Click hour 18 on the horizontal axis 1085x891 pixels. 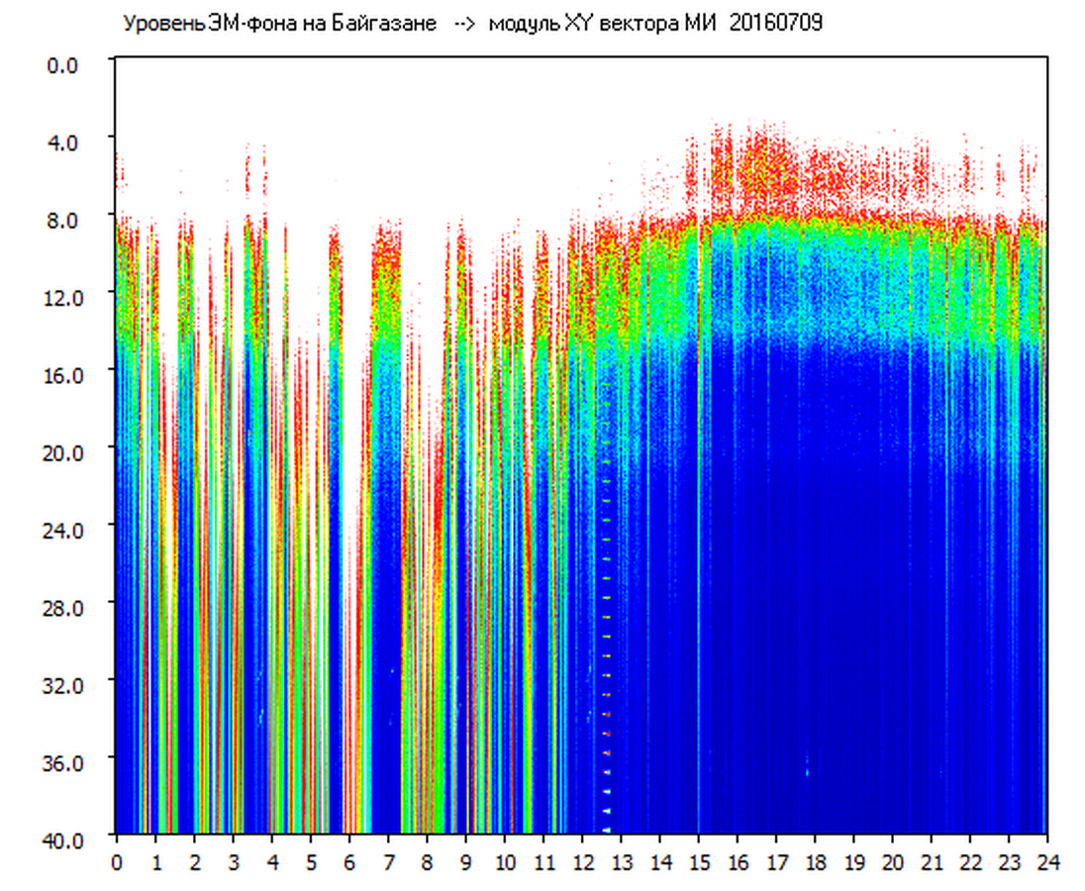pos(815,862)
